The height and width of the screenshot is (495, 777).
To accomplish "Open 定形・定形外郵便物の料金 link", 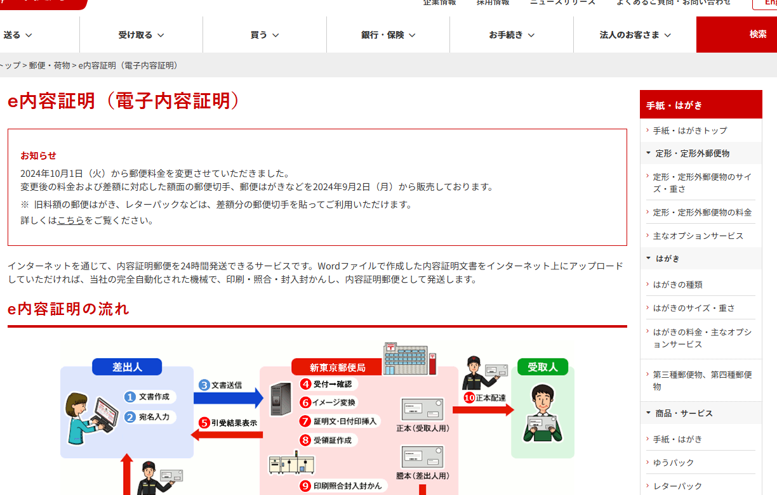I will point(701,212).
